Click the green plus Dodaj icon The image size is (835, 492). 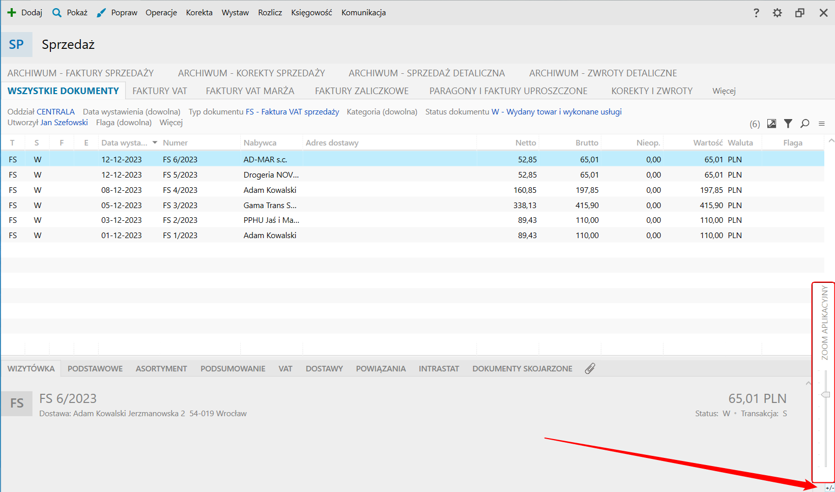click(x=12, y=13)
